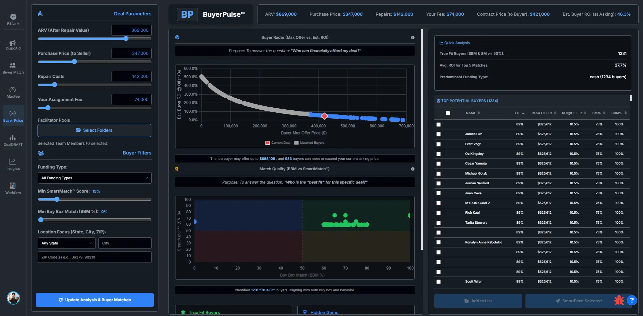Click Match Quality award icon
This screenshot has width=643, height=316.
[x=177, y=169]
